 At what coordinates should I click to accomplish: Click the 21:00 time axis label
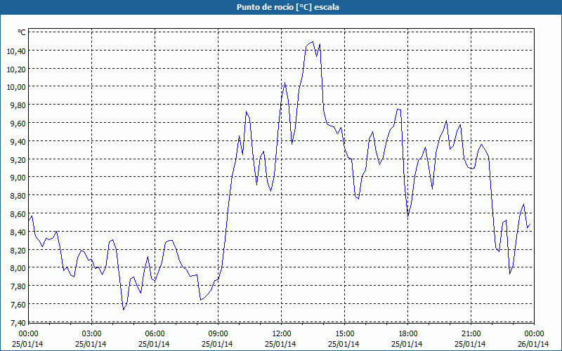click(471, 334)
